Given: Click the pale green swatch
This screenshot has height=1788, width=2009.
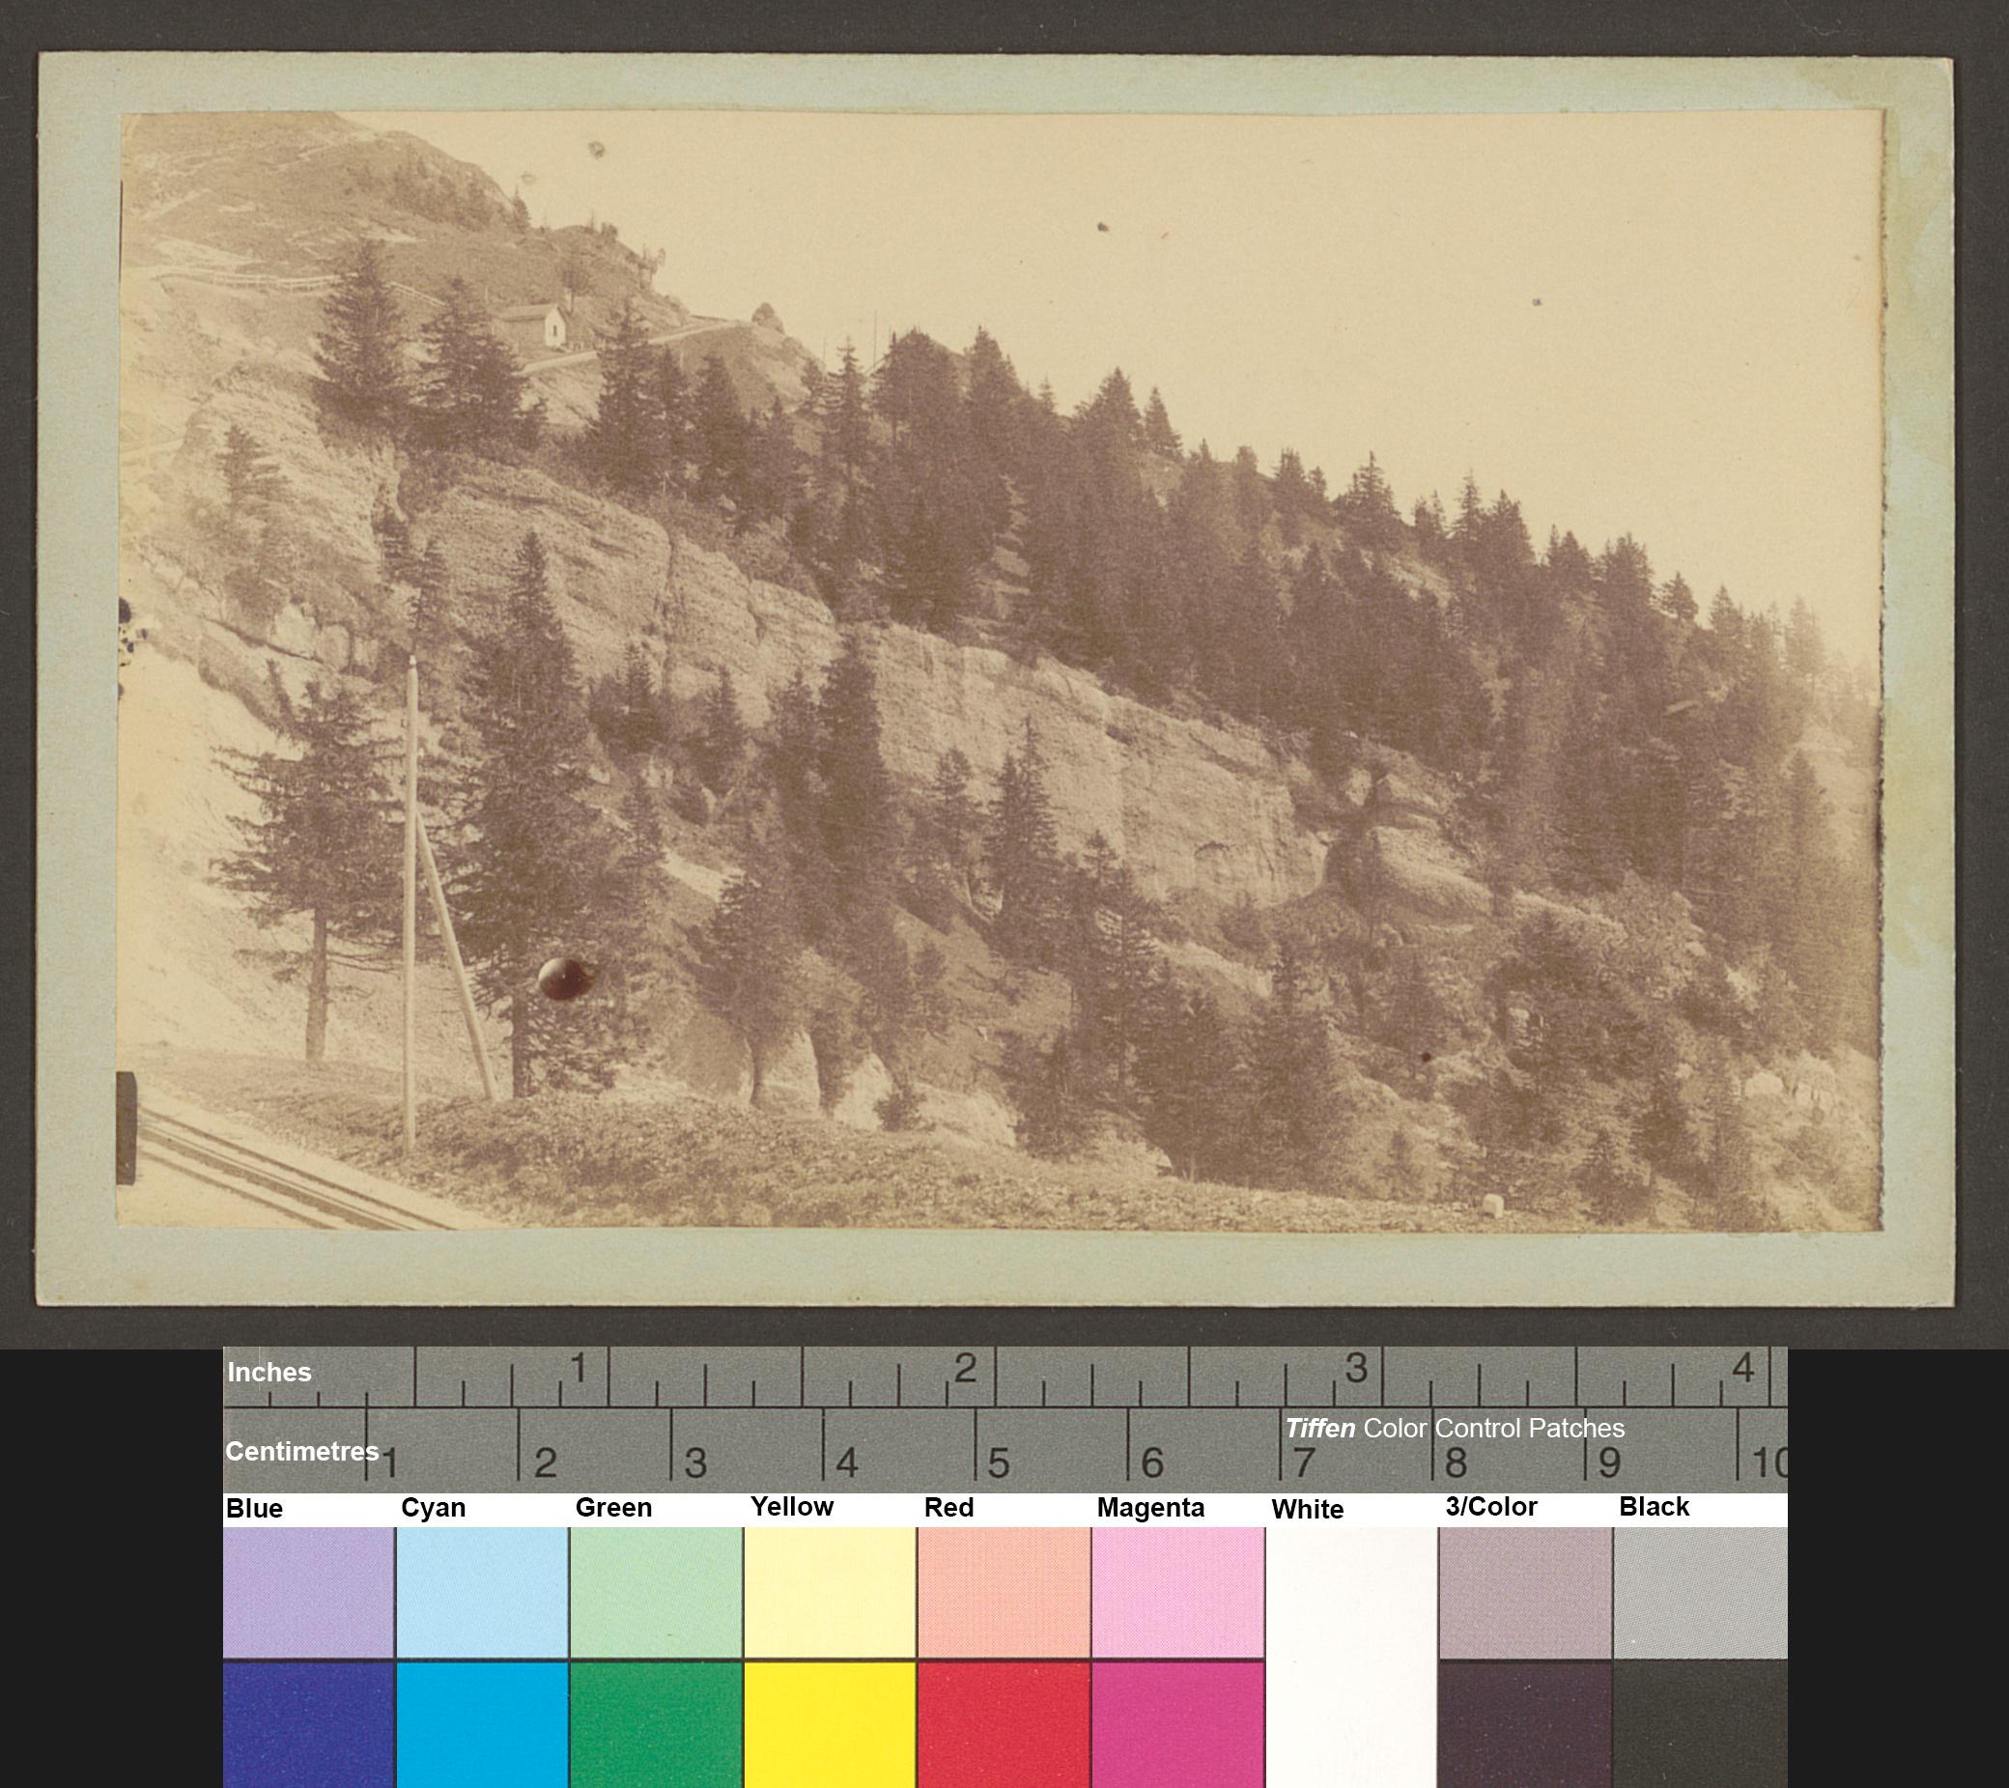Looking at the screenshot, I should pos(656,1592).
